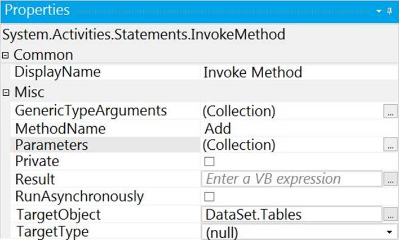
Task: Open Result expression editor button
Action: point(389,180)
